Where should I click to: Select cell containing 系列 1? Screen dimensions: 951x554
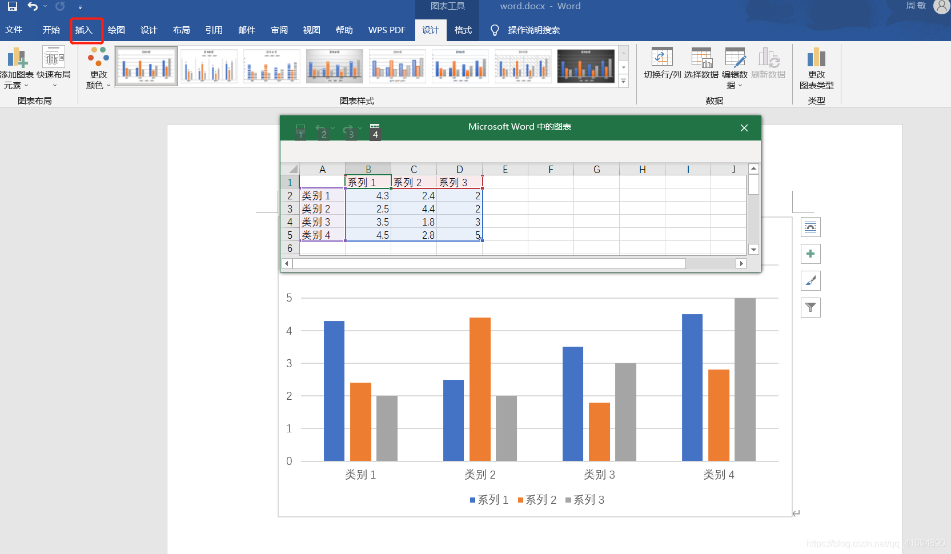pyautogui.click(x=368, y=182)
